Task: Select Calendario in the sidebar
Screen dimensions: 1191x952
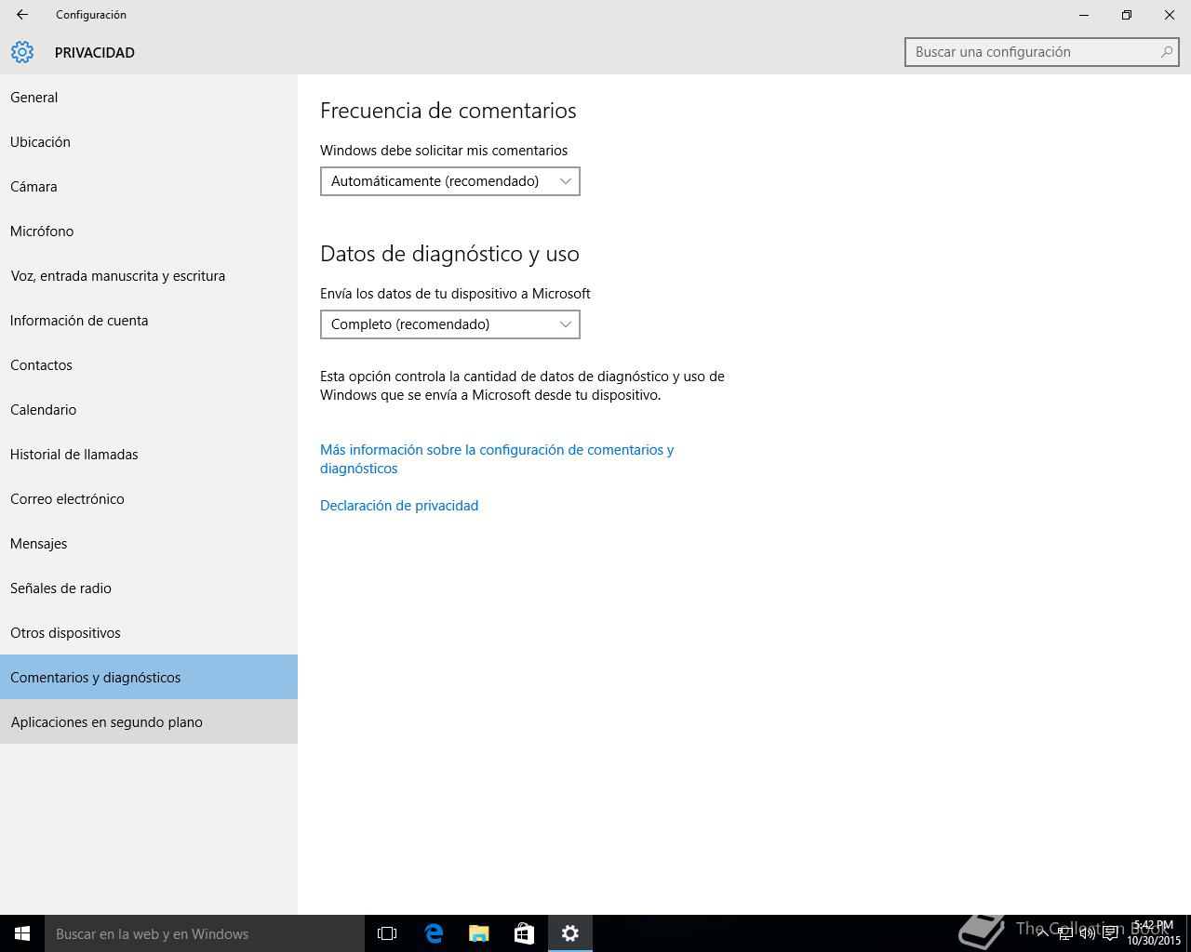Action: (149, 410)
